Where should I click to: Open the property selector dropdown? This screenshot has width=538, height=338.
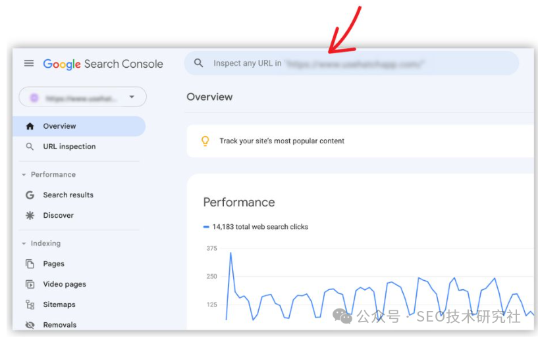[83, 97]
